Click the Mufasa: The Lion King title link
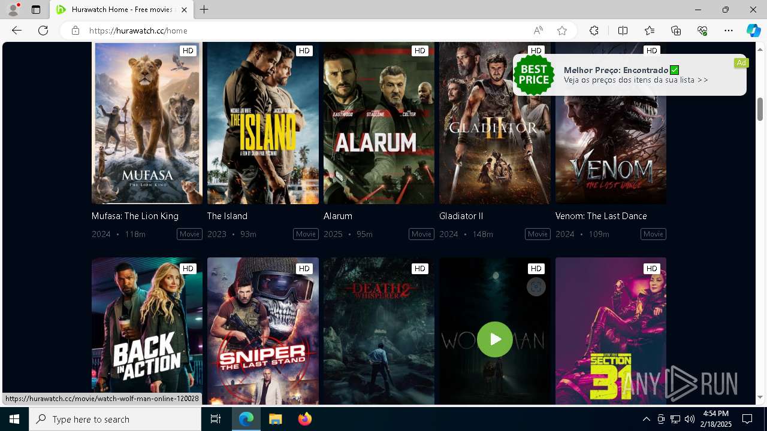 click(135, 215)
